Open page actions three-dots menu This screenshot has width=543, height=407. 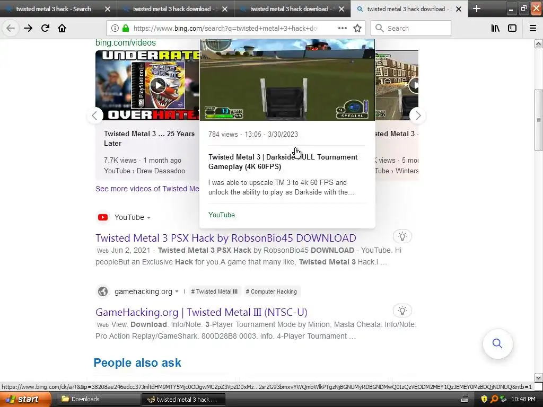pyautogui.click(x=342, y=29)
